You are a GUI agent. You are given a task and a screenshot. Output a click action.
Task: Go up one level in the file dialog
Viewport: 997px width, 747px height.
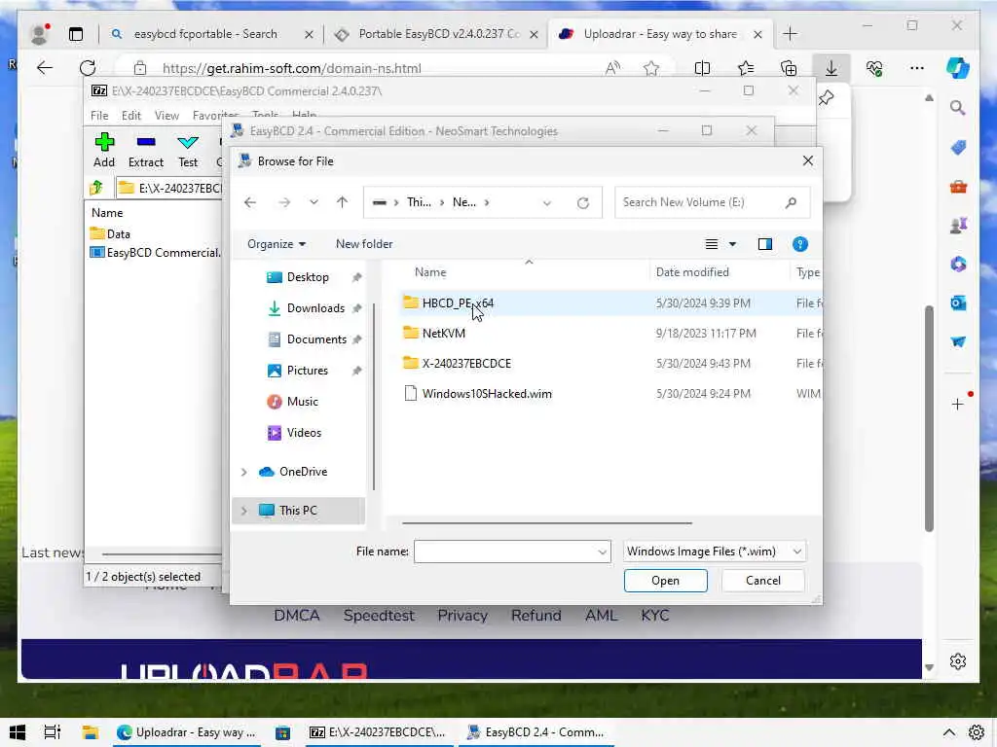342,202
